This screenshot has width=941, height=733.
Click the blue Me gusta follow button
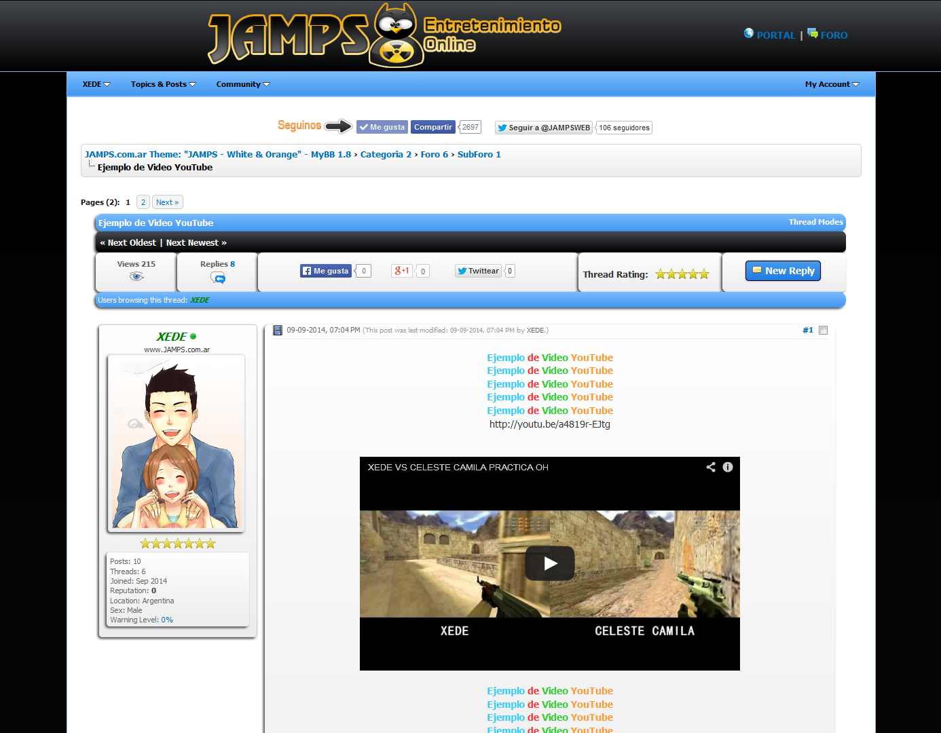coord(382,127)
